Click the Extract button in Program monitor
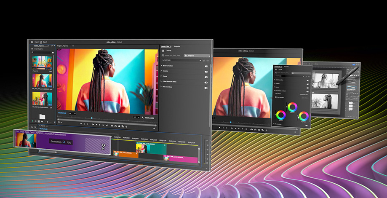Image resolution: width=387 pixels, height=198 pixels. point(115,126)
